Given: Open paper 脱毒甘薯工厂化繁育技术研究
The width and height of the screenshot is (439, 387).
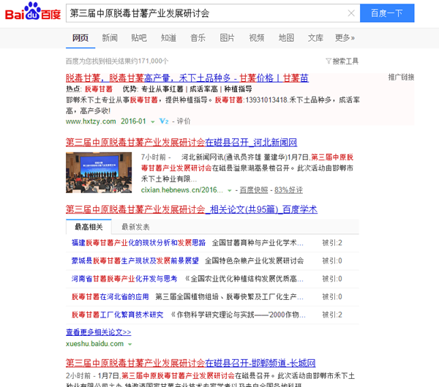Looking at the screenshot, I should 117,315.
